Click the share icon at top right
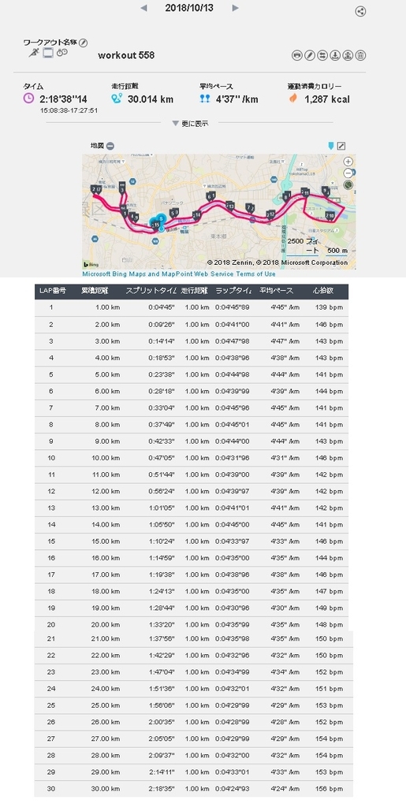This screenshot has width=406, height=807. click(361, 12)
